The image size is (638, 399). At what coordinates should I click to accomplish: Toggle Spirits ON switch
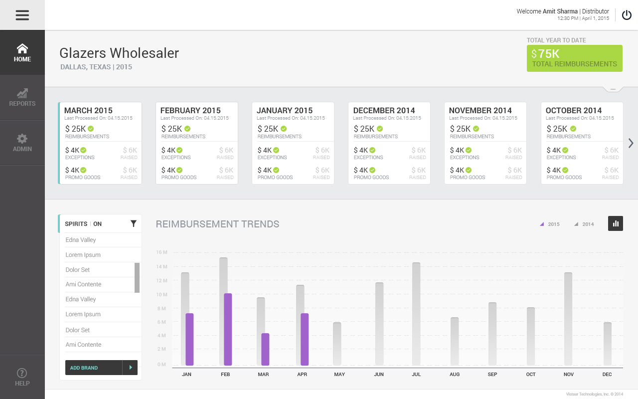tap(98, 224)
